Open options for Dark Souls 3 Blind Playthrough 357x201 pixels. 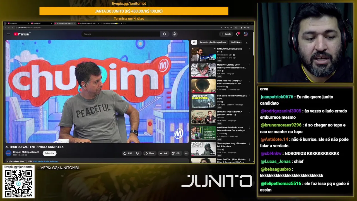coord(249,96)
